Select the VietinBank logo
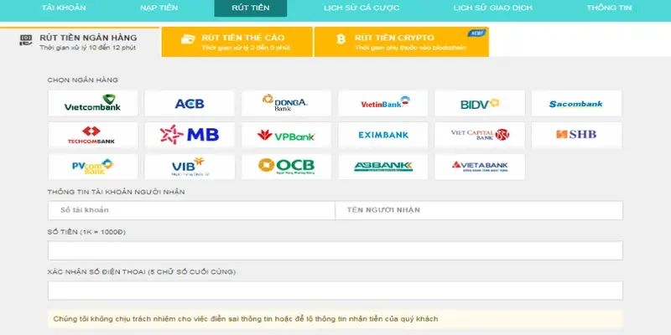Image resolution: width=671 pixels, height=335 pixels. point(383,103)
